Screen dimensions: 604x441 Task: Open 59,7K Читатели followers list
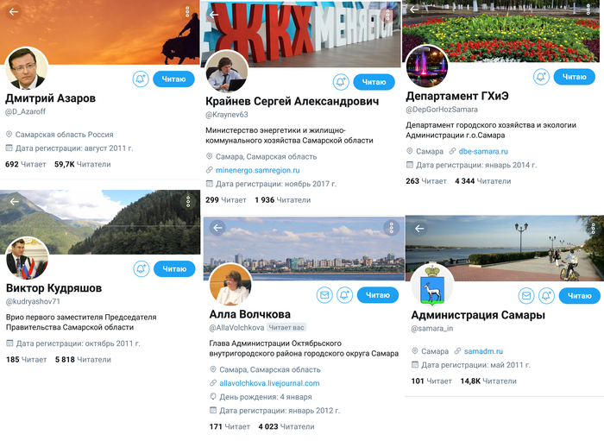83,165
